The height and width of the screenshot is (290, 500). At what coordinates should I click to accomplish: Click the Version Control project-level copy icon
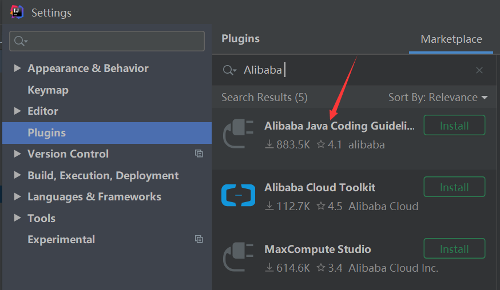pyautogui.click(x=199, y=154)
